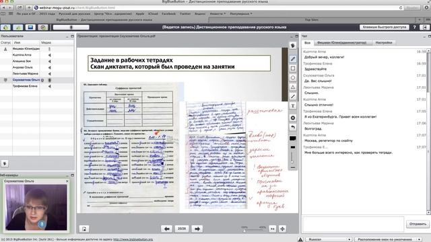Toggle Алешина Зоя's speaker media icon

(x=49, y=61)
